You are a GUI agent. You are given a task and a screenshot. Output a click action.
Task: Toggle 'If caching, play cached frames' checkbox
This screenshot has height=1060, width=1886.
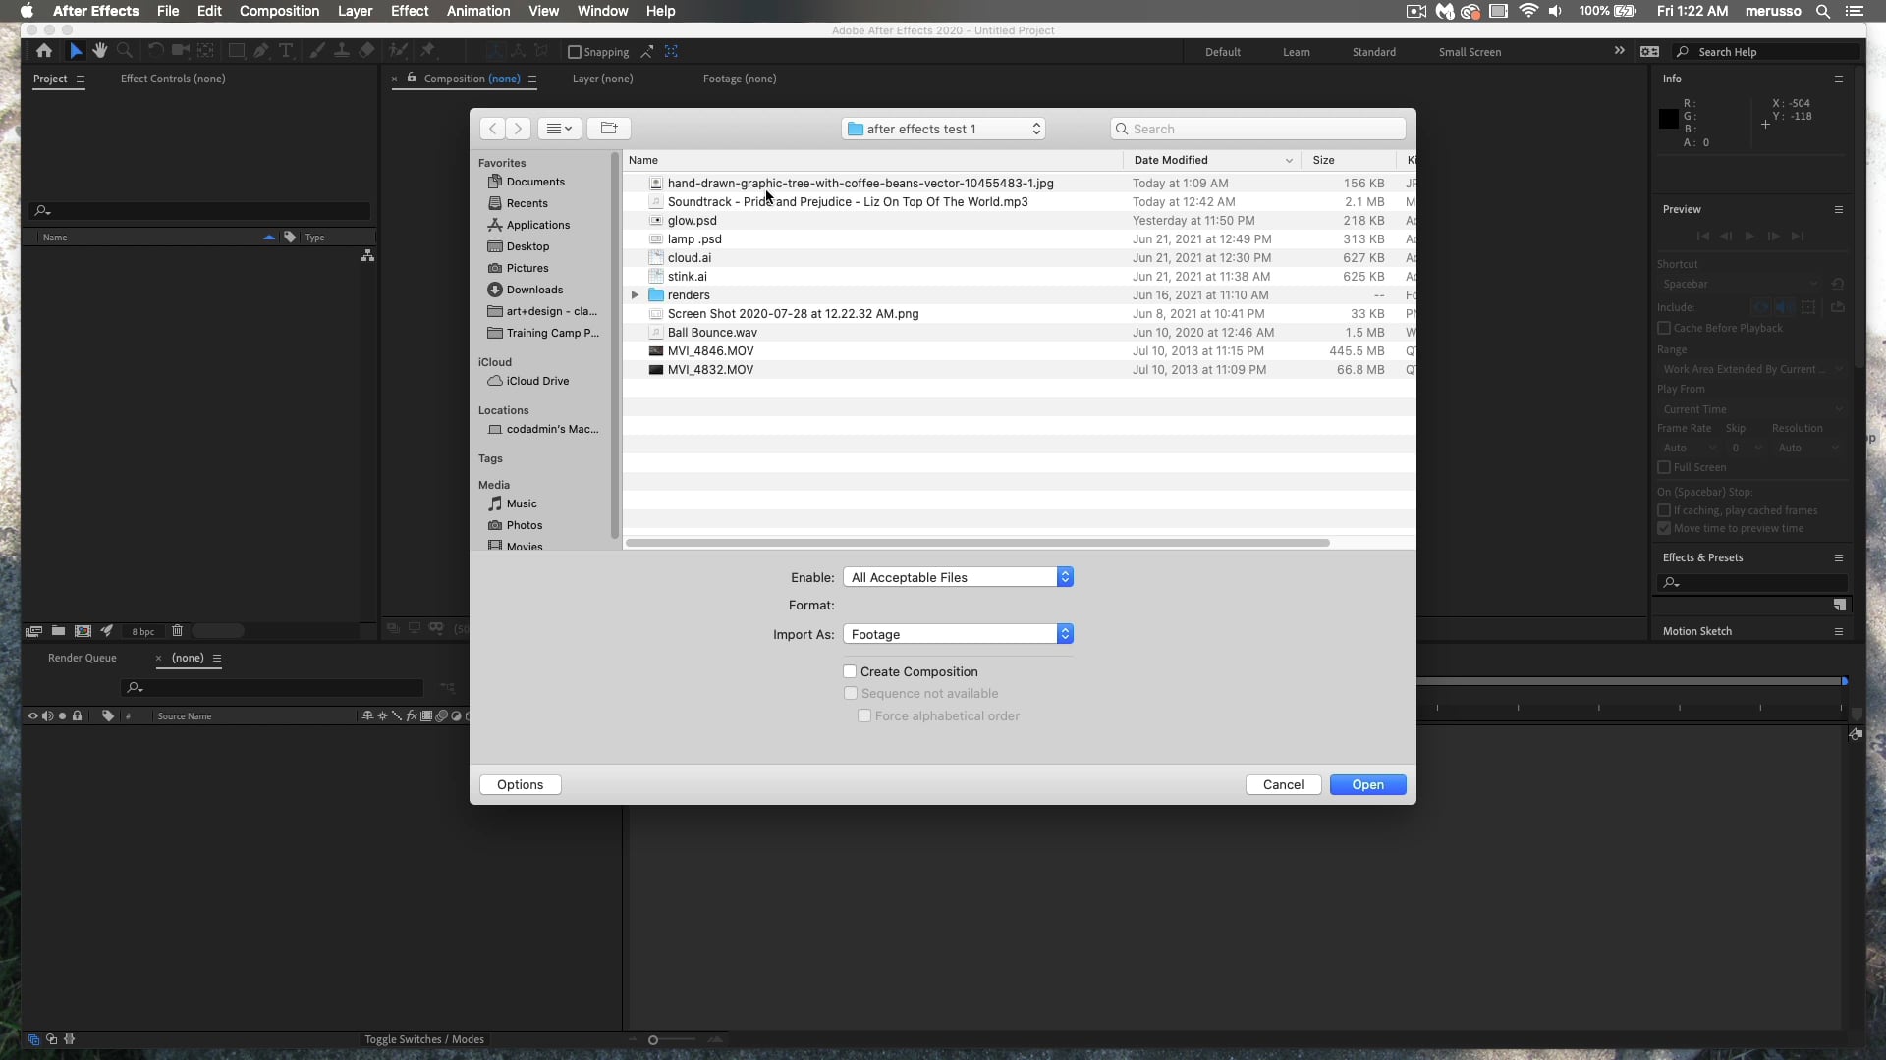[1664, 510]
